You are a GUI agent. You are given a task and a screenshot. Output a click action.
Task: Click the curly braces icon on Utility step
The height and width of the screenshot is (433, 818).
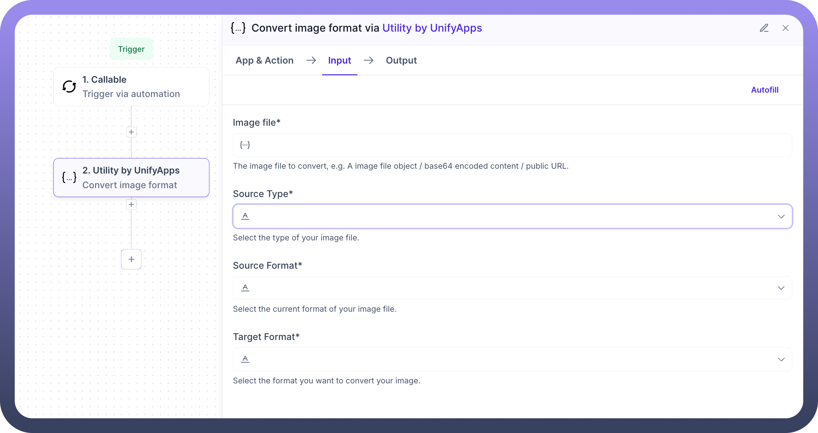69,178
